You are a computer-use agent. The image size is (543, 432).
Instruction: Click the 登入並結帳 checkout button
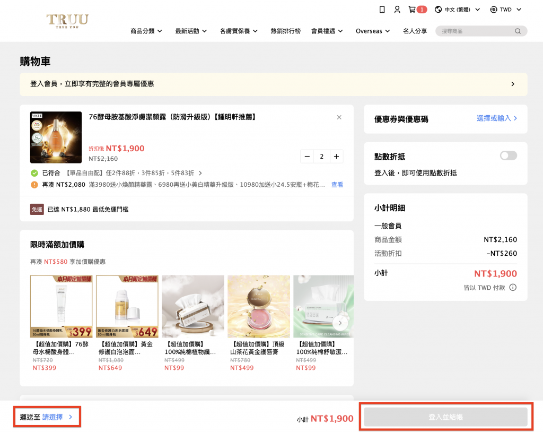(x=445, y=418)
